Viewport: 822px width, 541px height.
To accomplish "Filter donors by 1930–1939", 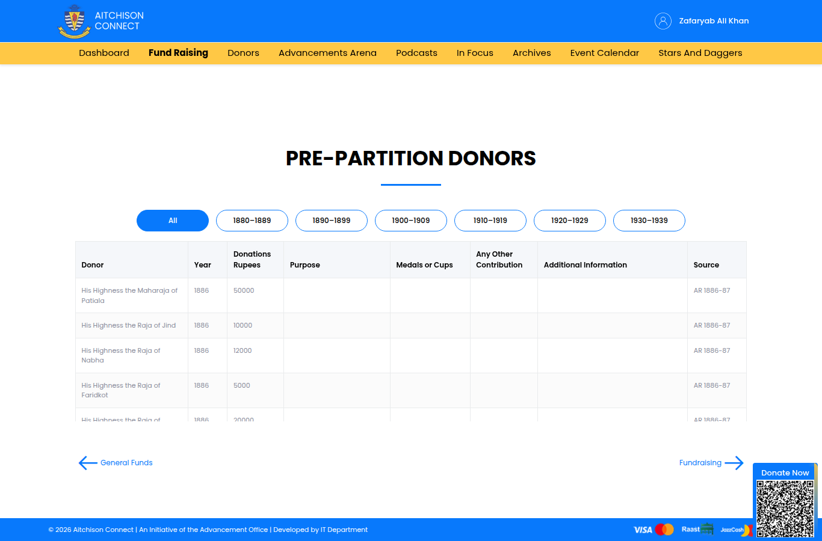I will (x=649, y=221).
